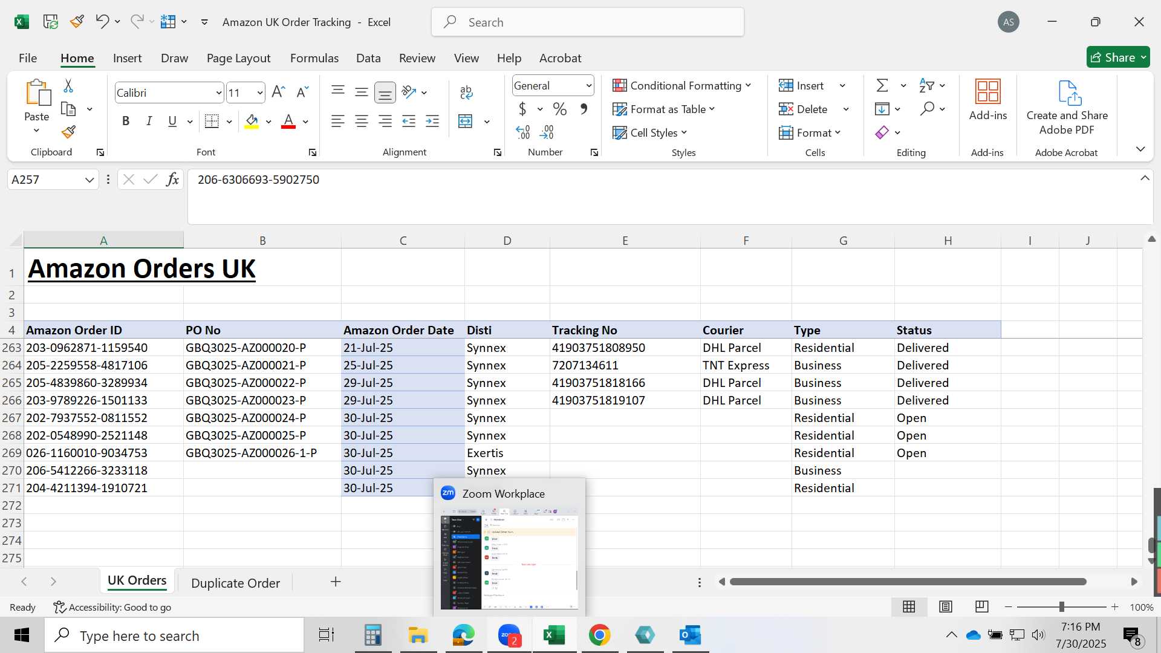Open the Format cells dropdown
This screenshot has height=653, width=1161.
pyautogui.click(x=810, y=132)
